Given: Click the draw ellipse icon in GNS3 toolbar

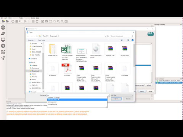Looking at the screenshot, I should (55, 21).
